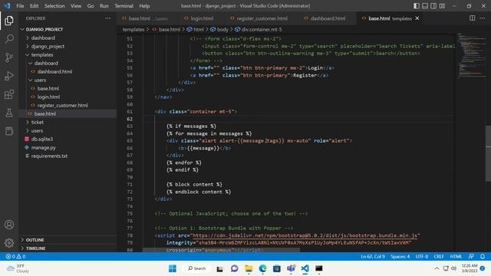Image resolution: width=491 pixels, height=276 pixels.
Task: Toggle primary side bar layout icon
Action: tap(417, 5)
